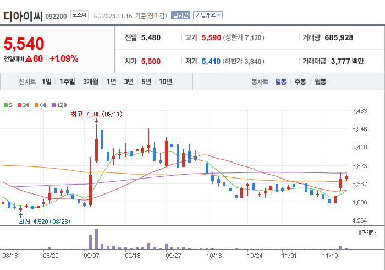Select the 3개월 line chart tab
The height and width of the screenshot is (270, 385).
pos(91,82)
